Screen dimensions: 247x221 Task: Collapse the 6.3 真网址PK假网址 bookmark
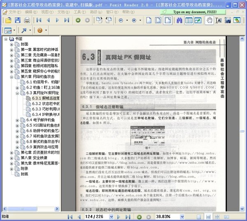pyautogui.click(x=17, y=93)
